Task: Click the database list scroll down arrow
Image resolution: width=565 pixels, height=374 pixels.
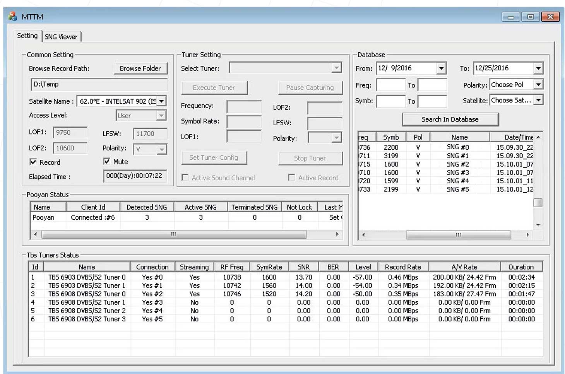Action: (538, 225)
